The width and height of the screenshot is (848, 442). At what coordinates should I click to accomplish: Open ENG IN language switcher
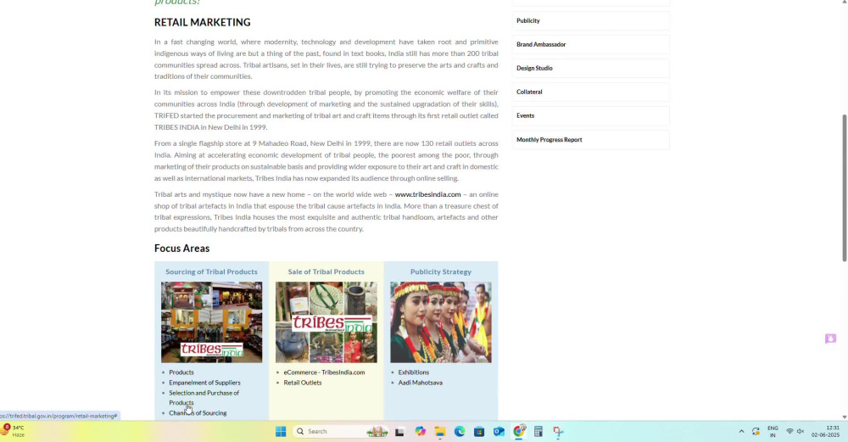[x=773, y=431]
